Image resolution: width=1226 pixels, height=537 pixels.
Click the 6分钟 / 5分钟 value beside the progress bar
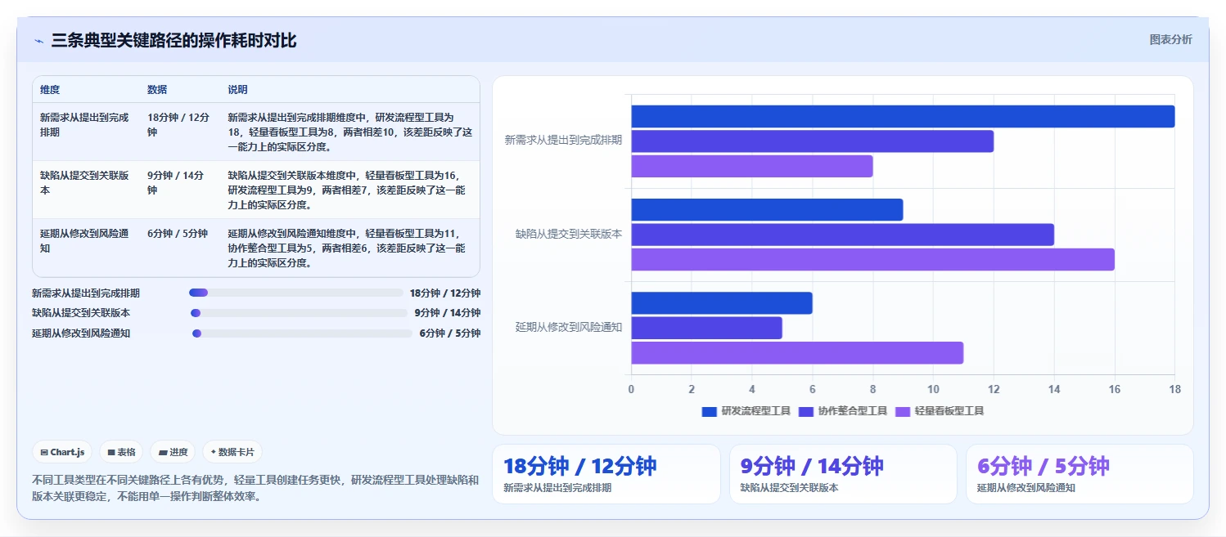point(450,333)
